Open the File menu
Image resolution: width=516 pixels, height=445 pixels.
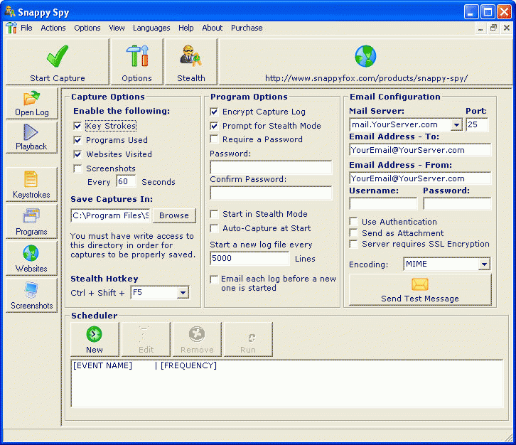pos(26,28)
